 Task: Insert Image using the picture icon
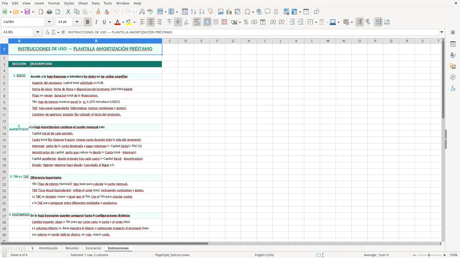[x=221, y=12]
